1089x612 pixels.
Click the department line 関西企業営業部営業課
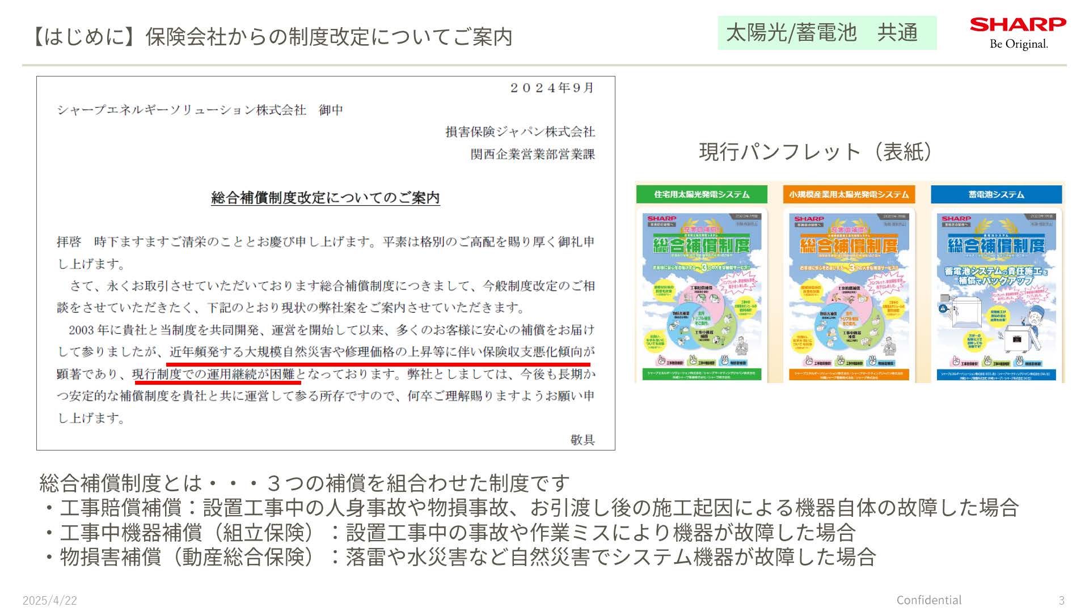pos(533,154)
